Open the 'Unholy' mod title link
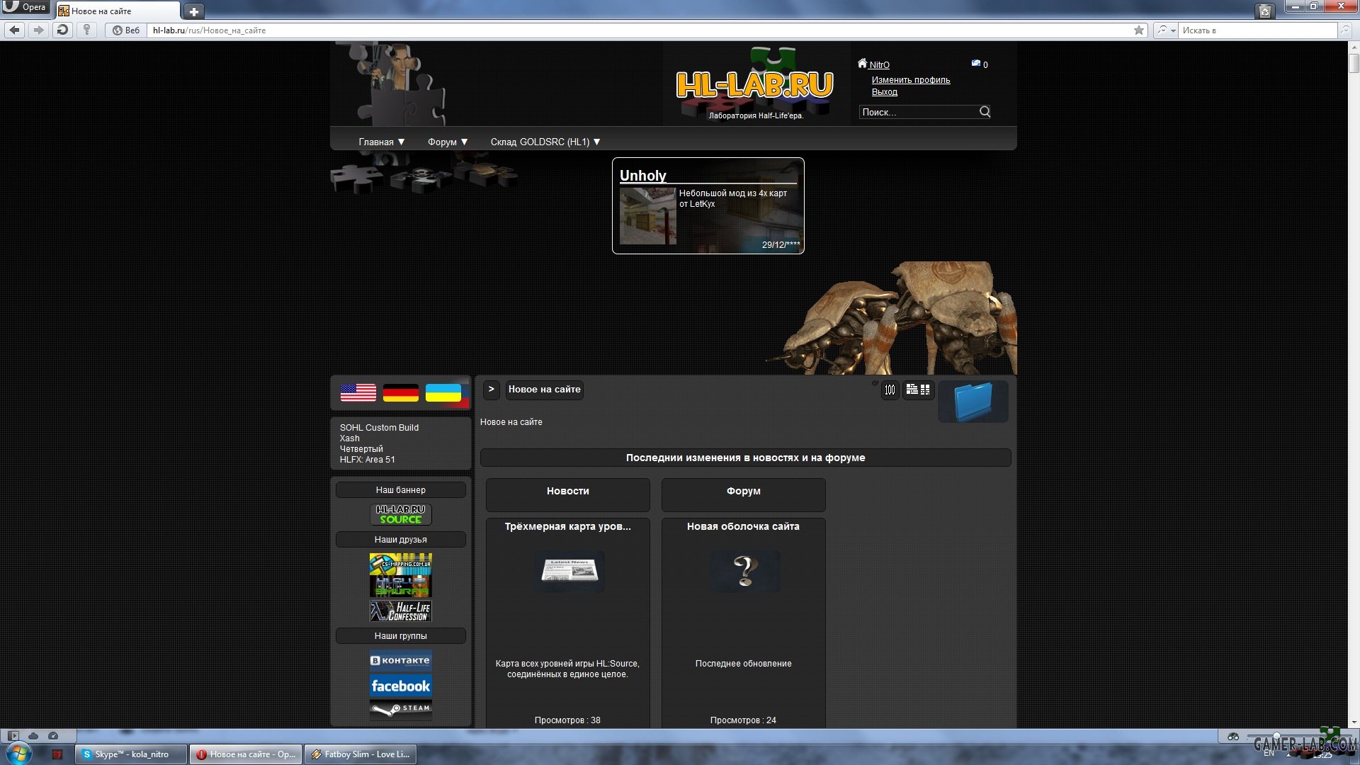1360x765 pixels. coord(643,176)
